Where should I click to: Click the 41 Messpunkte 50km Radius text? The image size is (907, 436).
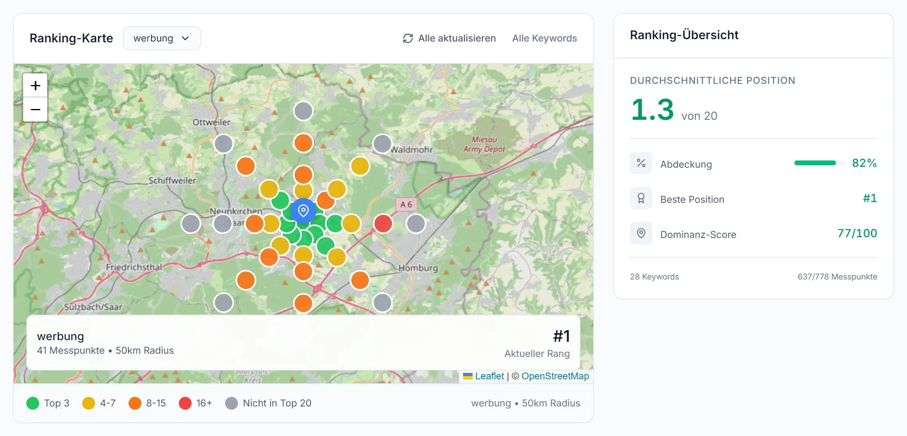click(x=105, y=351)
